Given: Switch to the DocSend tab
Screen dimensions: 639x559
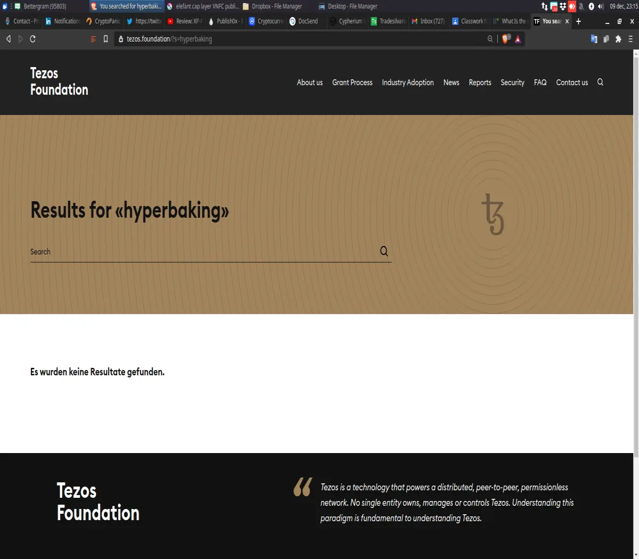Looking at the screenshot, I should coord(307,21).
